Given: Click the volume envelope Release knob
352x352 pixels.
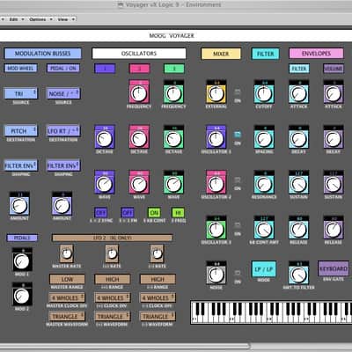Looking at the screenshot, I should pyautogui.click(x=334, y=230).
